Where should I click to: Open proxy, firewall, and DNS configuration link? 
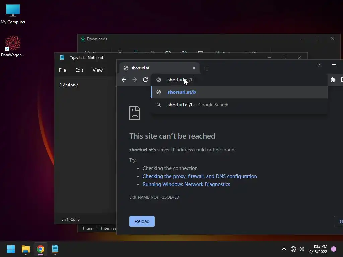point(200,176)
